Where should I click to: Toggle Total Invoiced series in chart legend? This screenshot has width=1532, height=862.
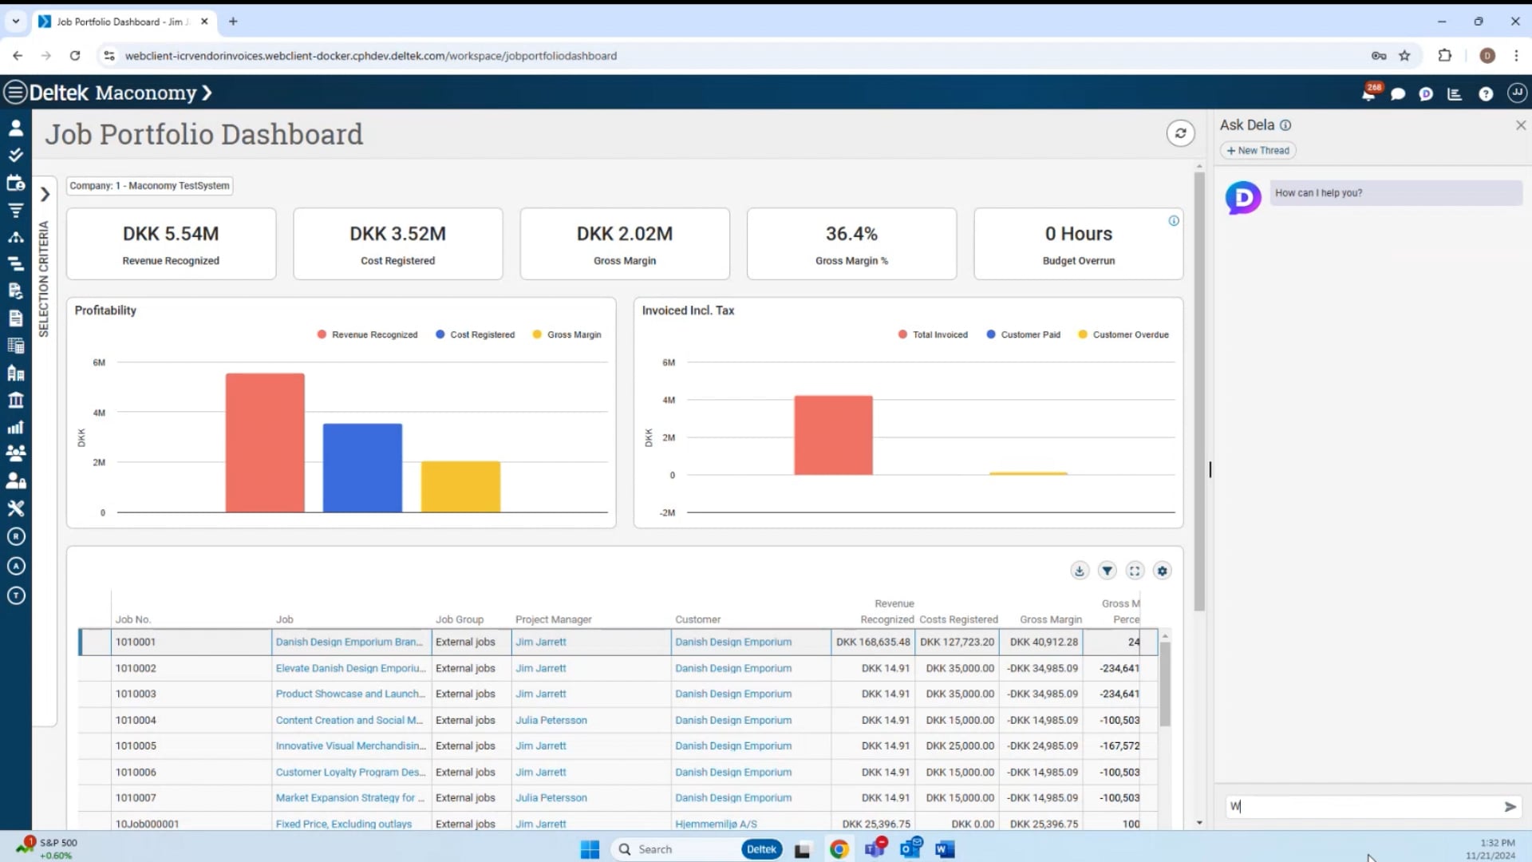(x=933, y=334)
